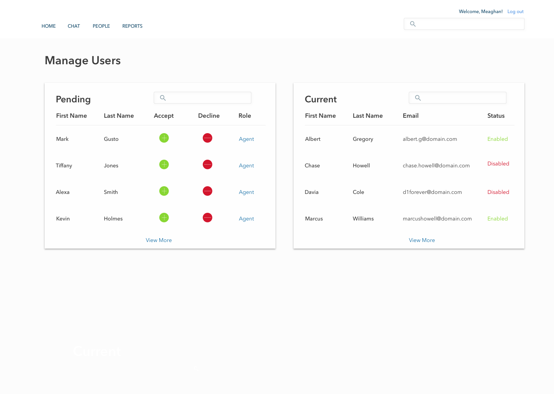Click first name Davia in Current table
This screenshot has width=554, height=394.
pos(312,192)
